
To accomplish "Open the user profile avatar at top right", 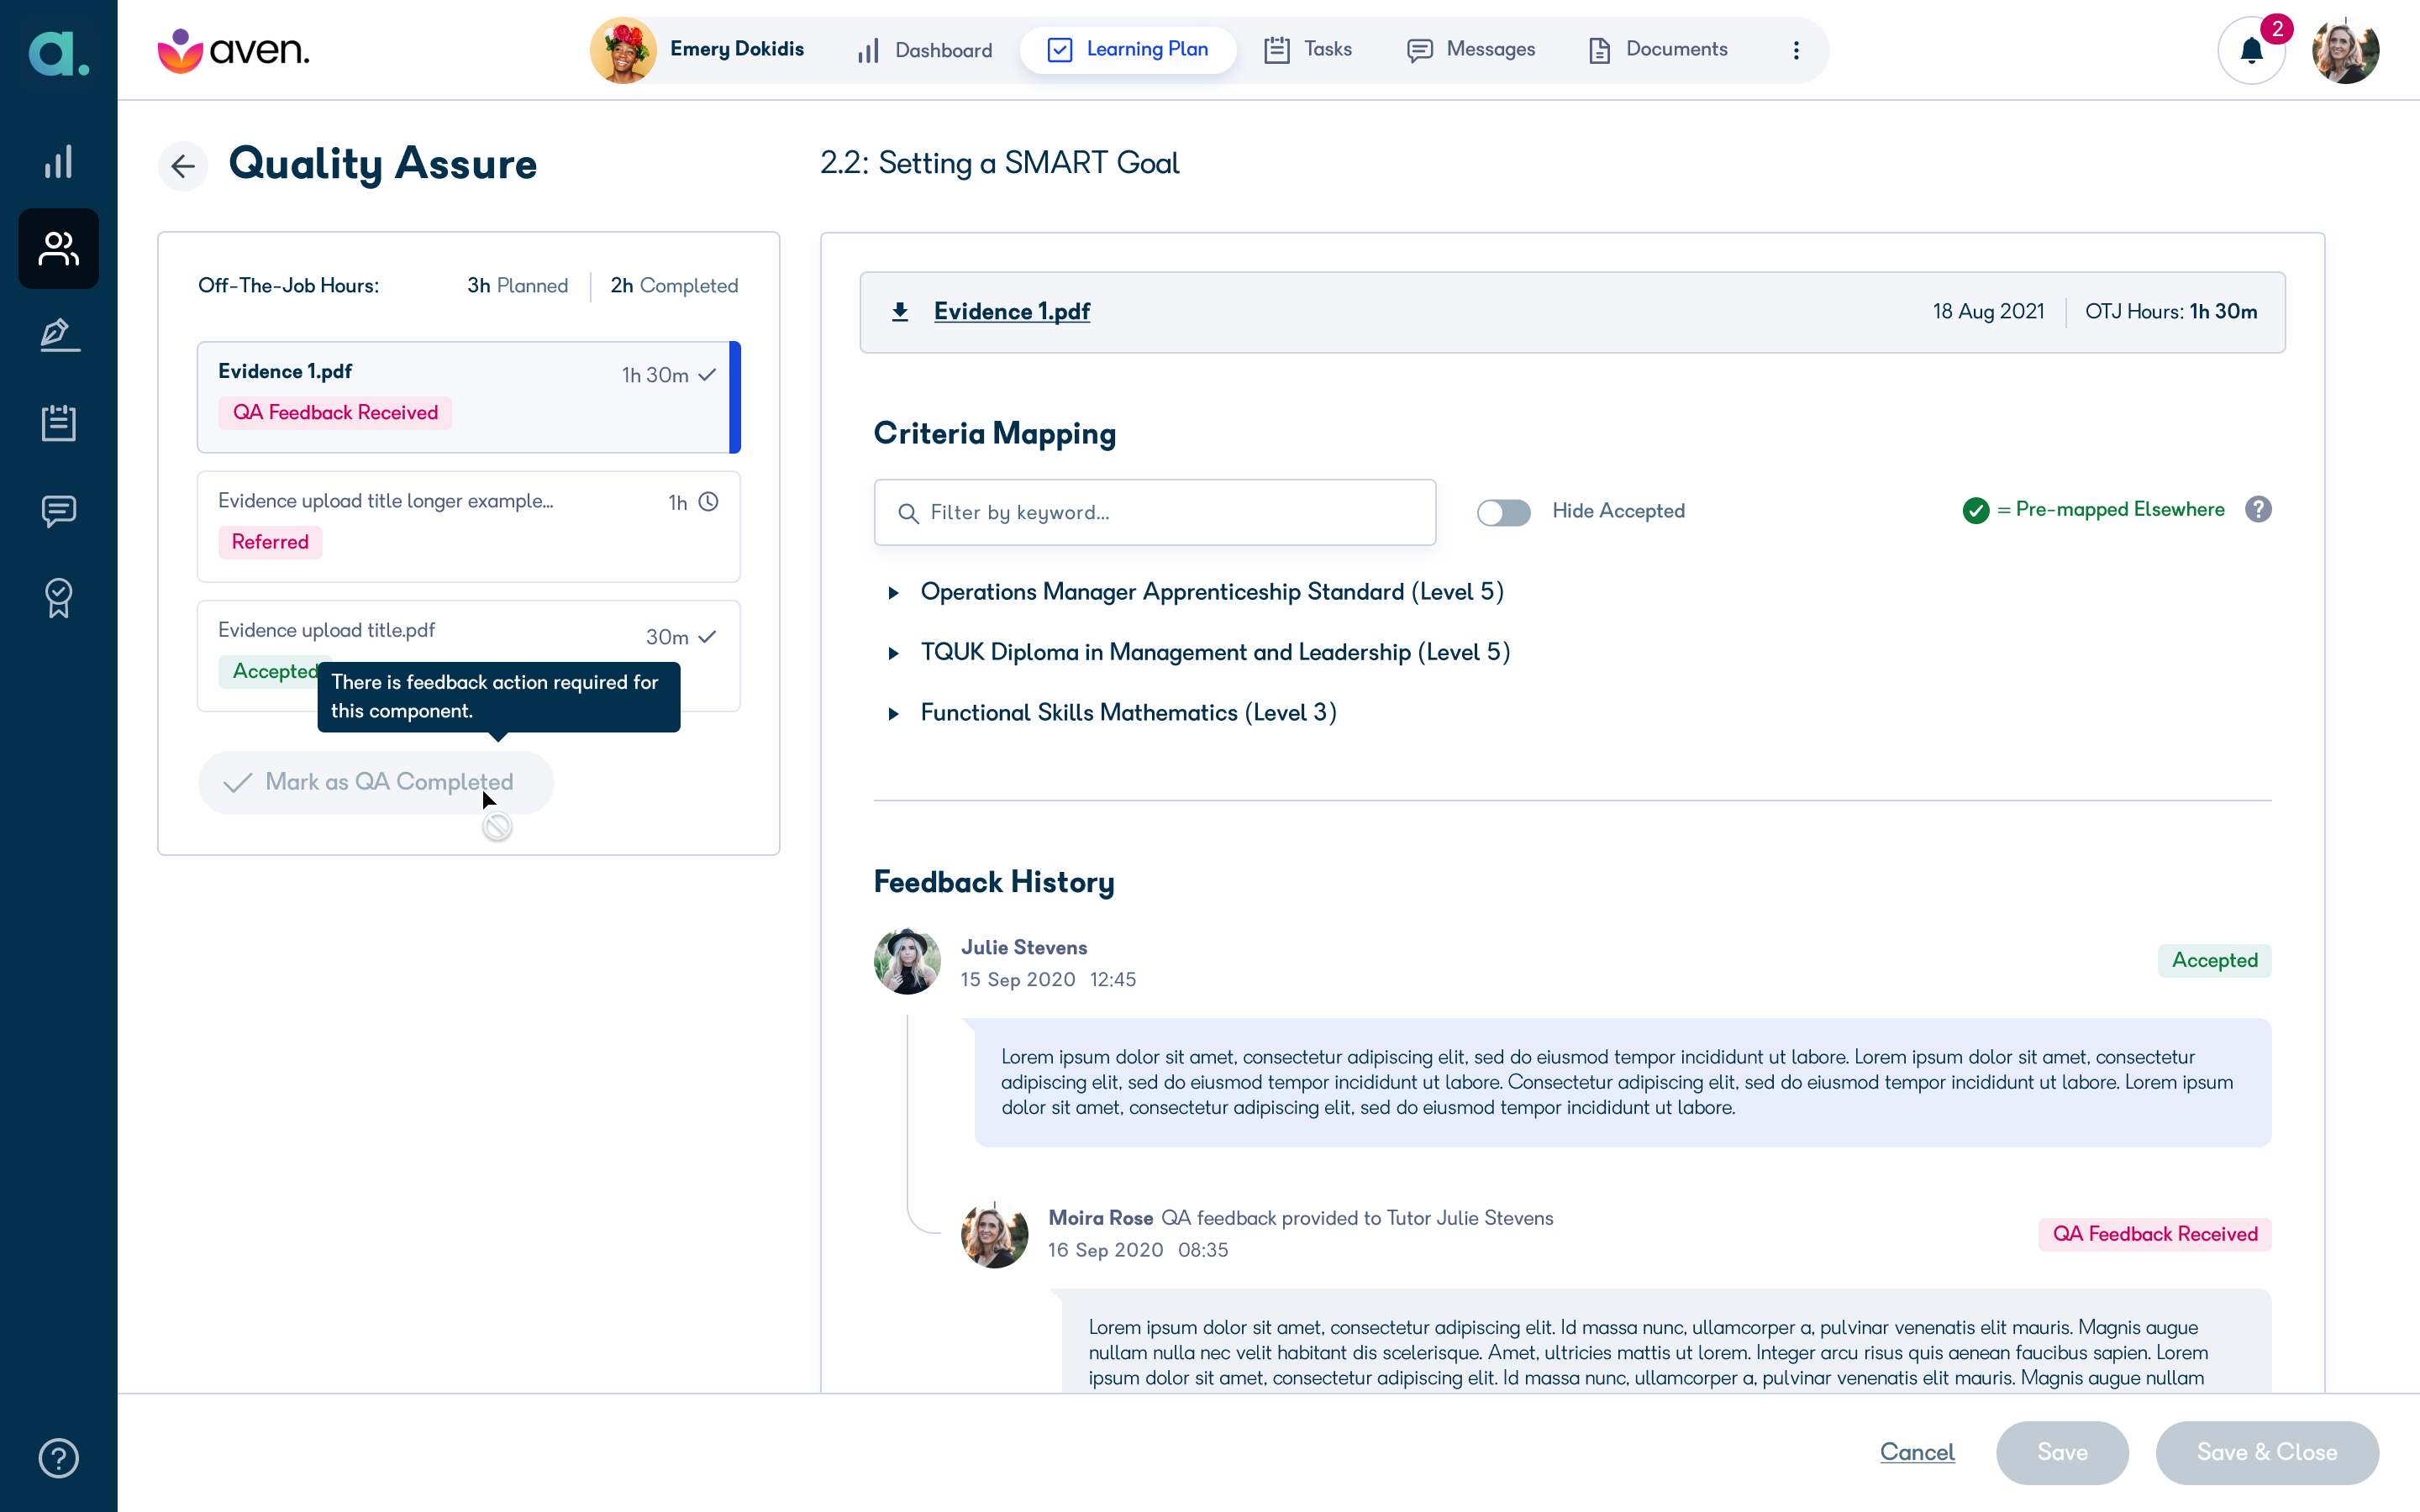I will (2345, 50).
